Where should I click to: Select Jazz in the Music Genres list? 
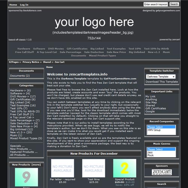point(150,152)
